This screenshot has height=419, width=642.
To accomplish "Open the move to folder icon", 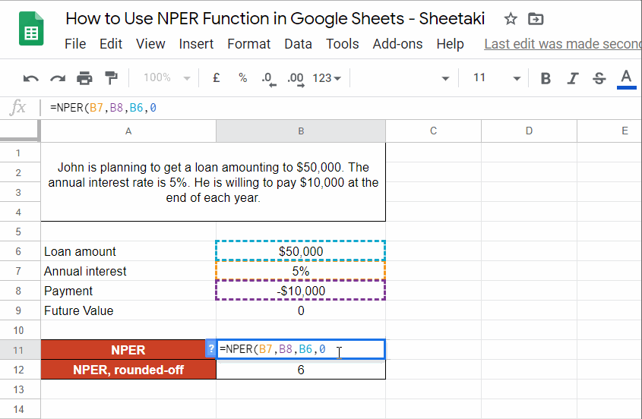I will tap(536, 19).
